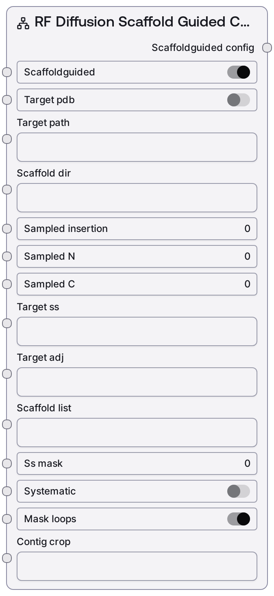Disable the Scaffoldguided toggle
The image size is (274, 596).
tap(239, 72)
